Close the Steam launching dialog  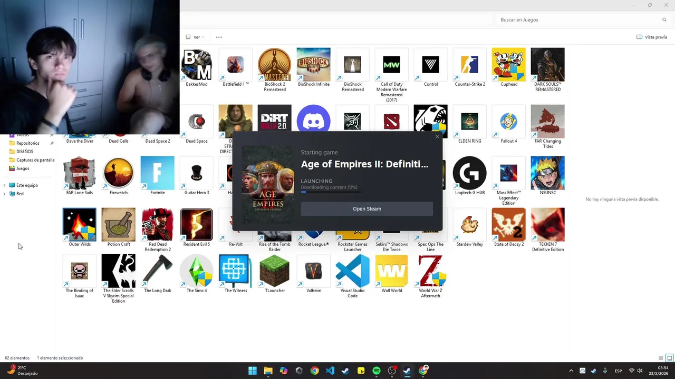coord(437,137)
